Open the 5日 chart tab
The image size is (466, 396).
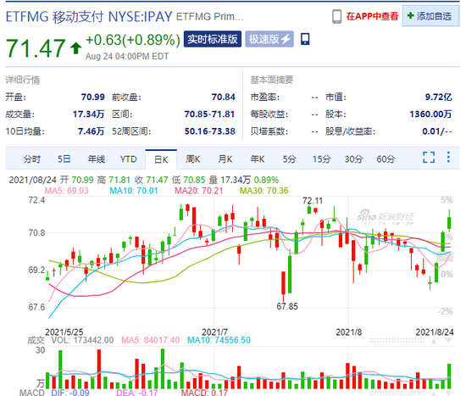tap(64, 159)
